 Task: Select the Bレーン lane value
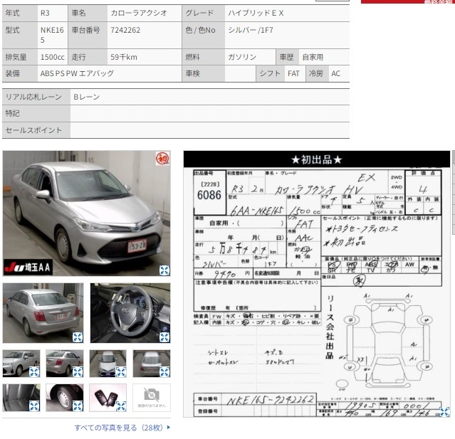click(86, 97)
